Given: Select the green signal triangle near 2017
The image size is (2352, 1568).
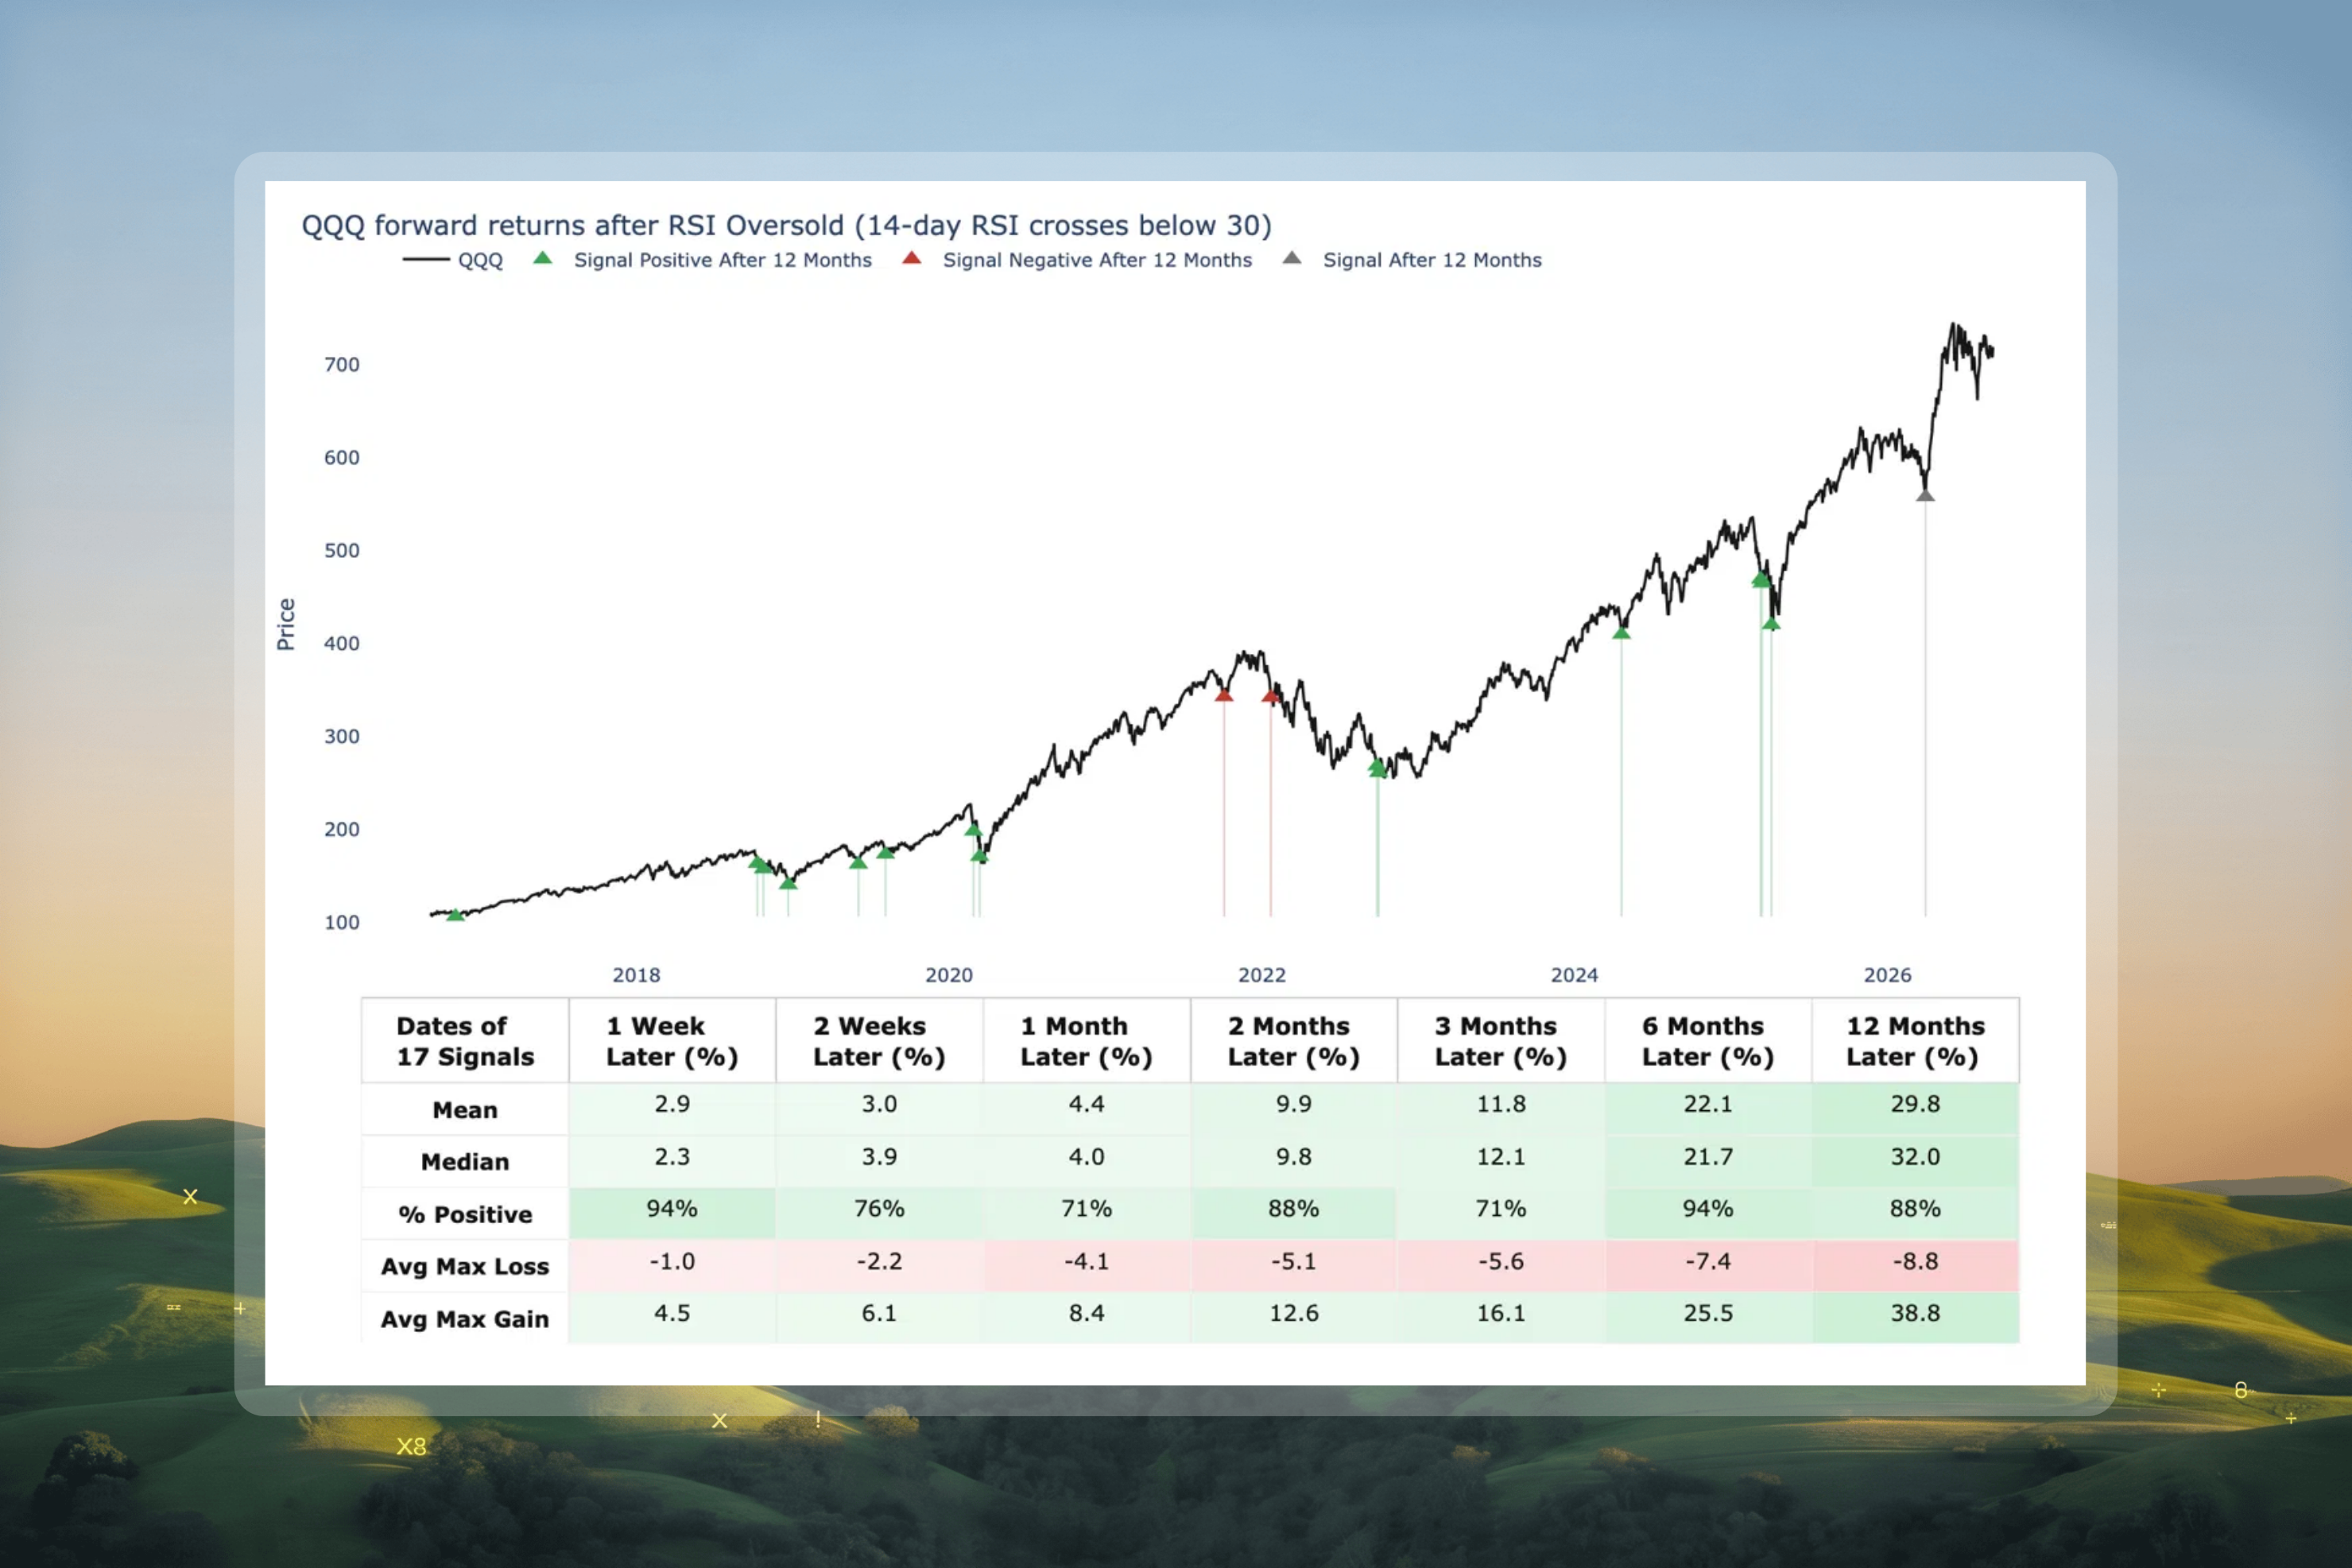Looking at the screenshot, I should tap(455, 914).
